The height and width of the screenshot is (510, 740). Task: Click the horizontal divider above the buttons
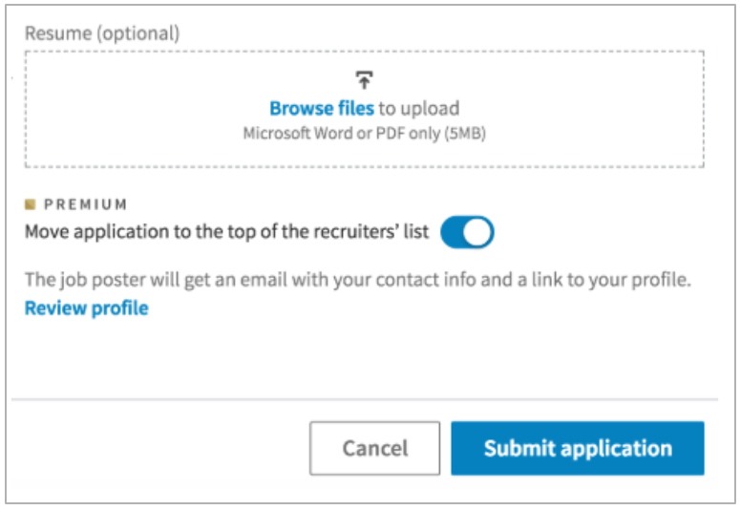tap(365, 399)
